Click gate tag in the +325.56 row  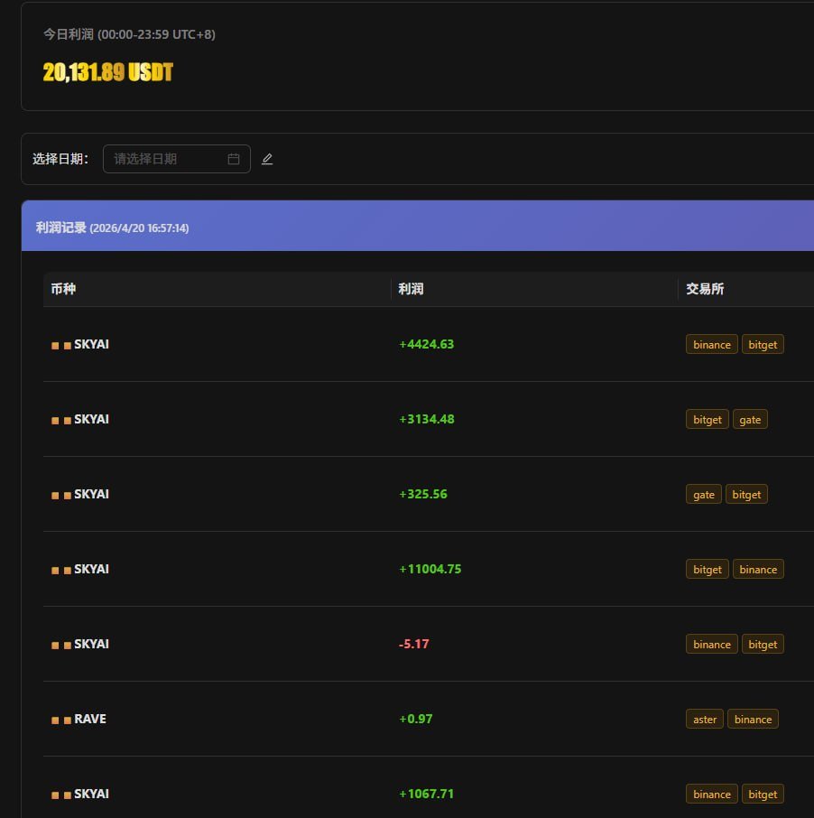pyautogui.click(x=703, y=495)
